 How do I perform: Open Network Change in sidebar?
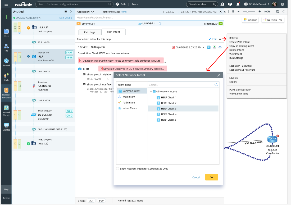point(6,111)
